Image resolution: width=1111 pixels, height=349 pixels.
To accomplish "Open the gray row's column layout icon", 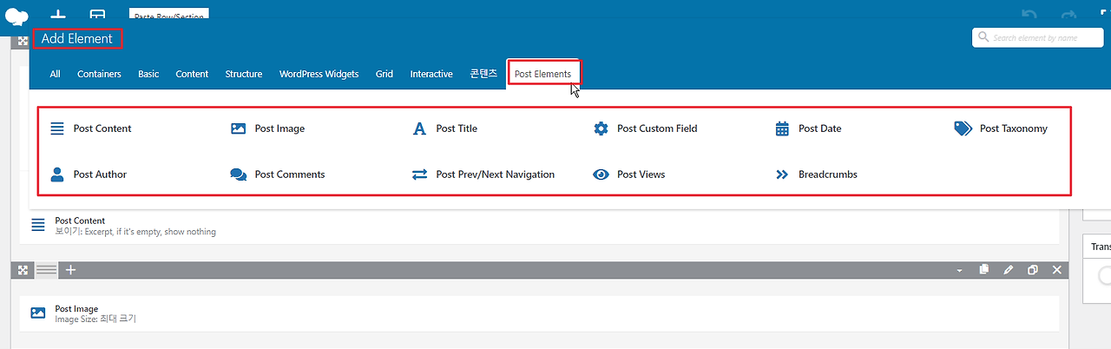I will coord(46,270).
